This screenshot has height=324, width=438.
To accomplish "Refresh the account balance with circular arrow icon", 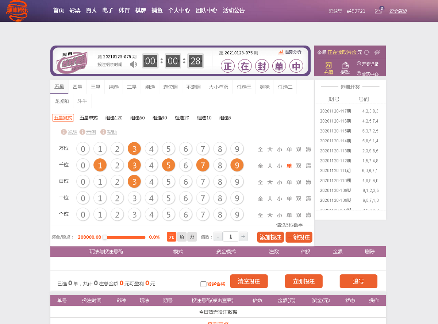I will coord(367,53).
